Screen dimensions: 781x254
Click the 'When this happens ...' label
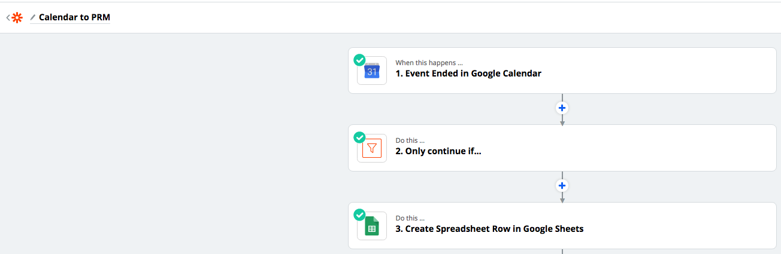[x=429, y=63]
